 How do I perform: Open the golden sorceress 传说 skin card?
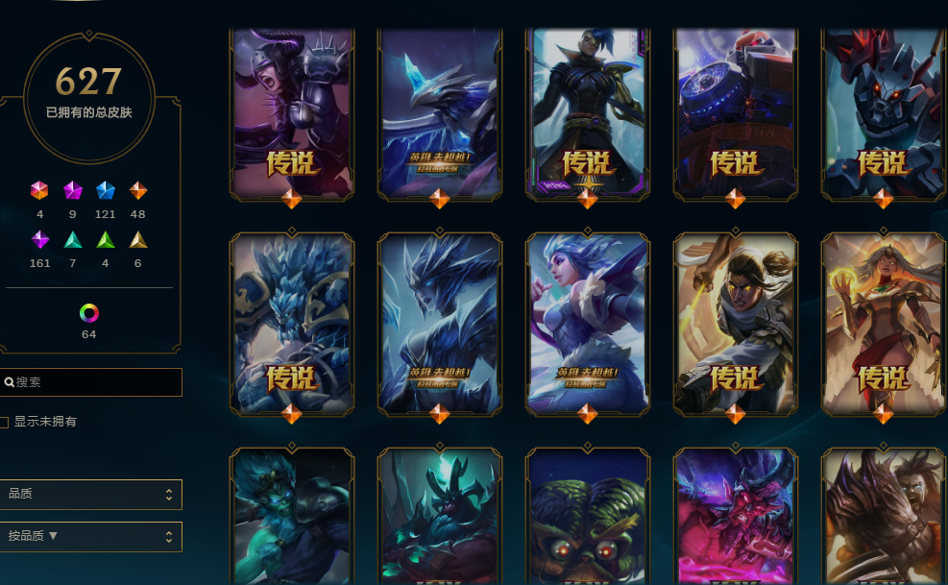[x=884, y=325]
